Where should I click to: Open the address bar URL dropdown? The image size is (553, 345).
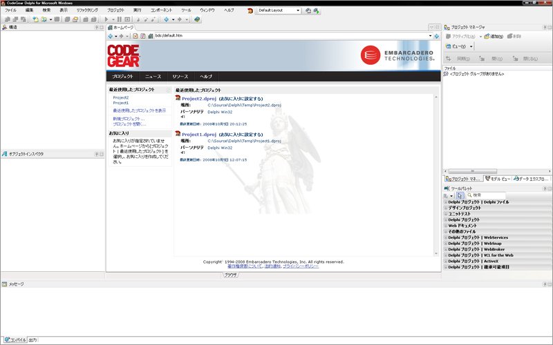(x=430, y=36)
